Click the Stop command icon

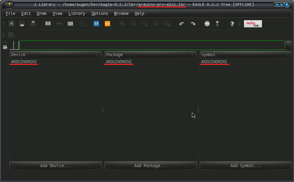coord(207,24)
